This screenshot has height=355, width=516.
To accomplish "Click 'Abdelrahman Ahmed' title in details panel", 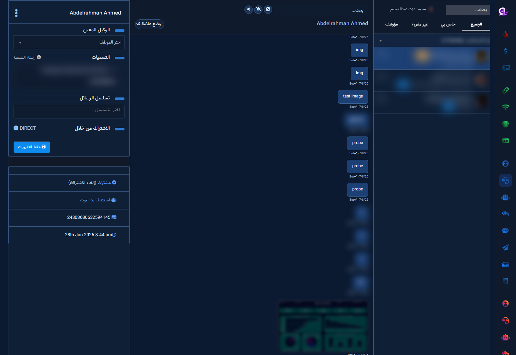I will pos(95,13).
